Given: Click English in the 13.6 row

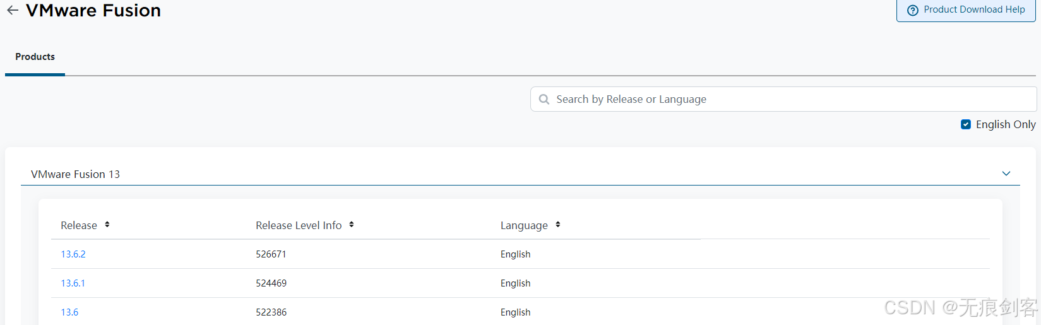Looking at the screenshot, I should pyautogui.click(x=515, y=312).
